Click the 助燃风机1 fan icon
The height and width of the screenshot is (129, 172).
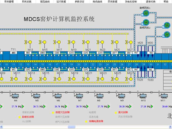[146, 13]
